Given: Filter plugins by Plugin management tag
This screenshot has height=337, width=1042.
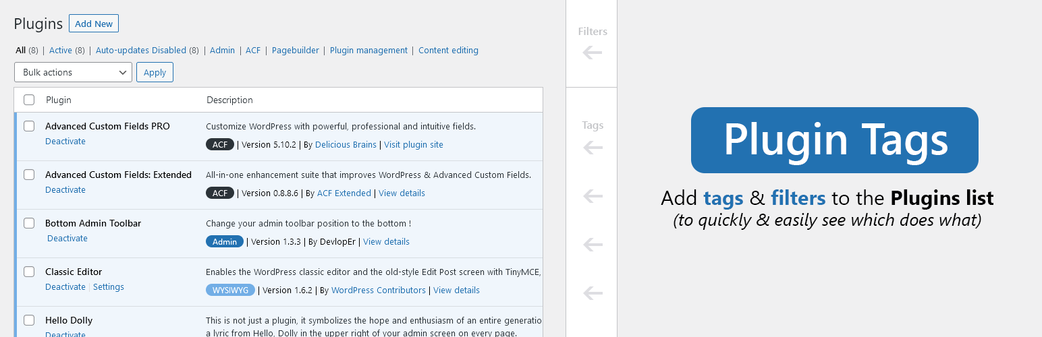Looking at the screenshot, I should tap(368, 51).
